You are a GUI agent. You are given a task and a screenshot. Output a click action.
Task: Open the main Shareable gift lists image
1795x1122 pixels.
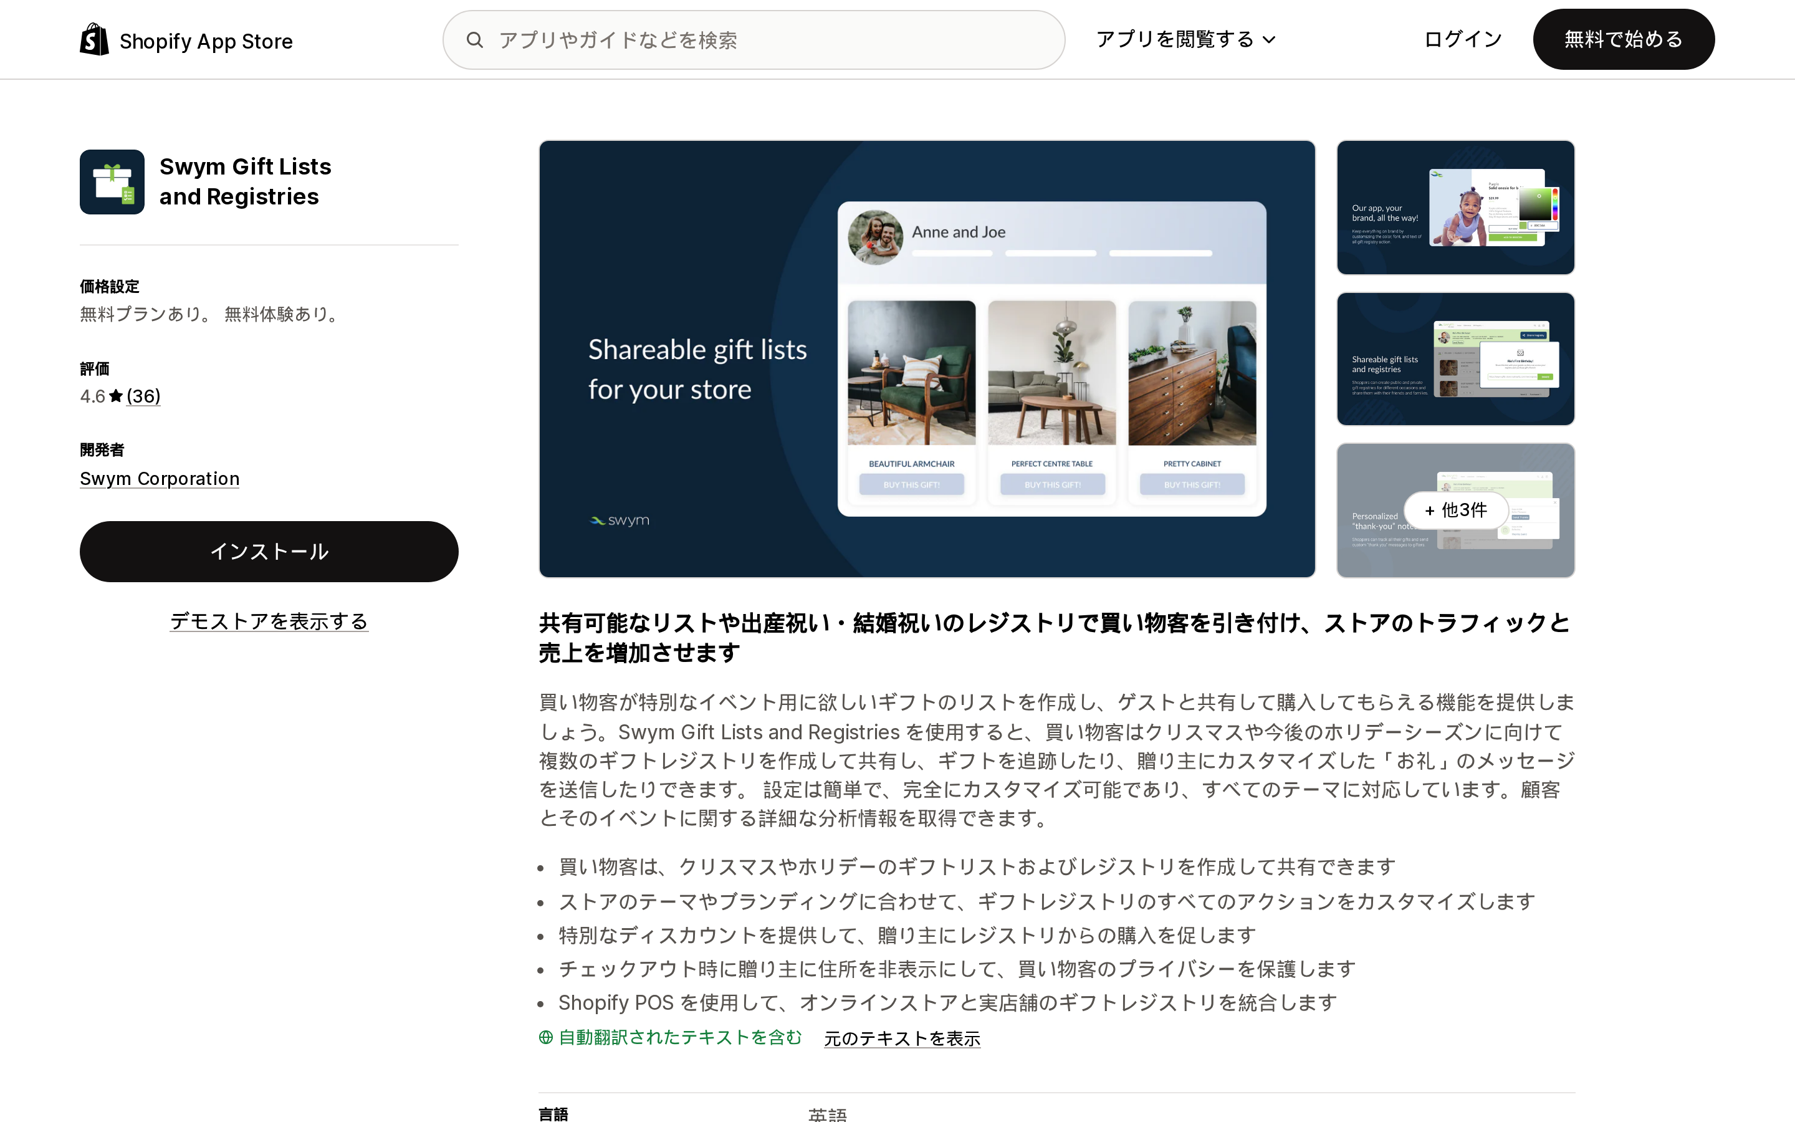(927, 358)
